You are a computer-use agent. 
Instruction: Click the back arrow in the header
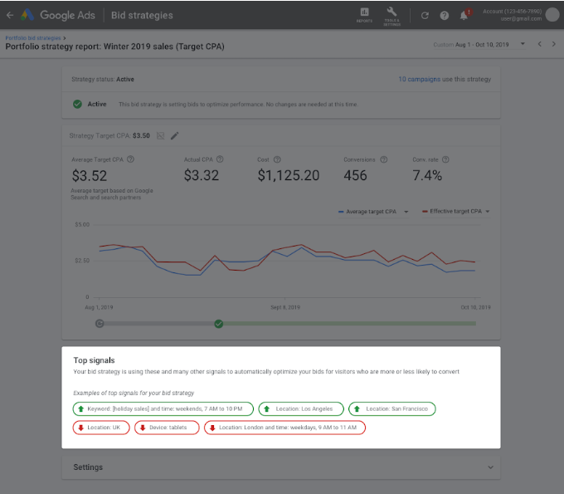10,15
